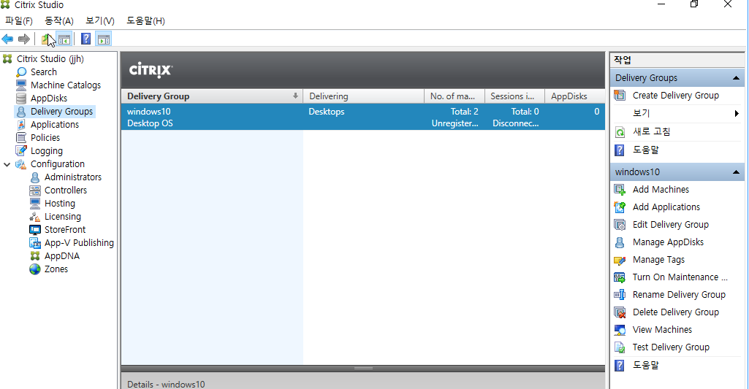Click the Delivering column header
This screenshot has width=749, height=389.
click(x=363, y=96)
